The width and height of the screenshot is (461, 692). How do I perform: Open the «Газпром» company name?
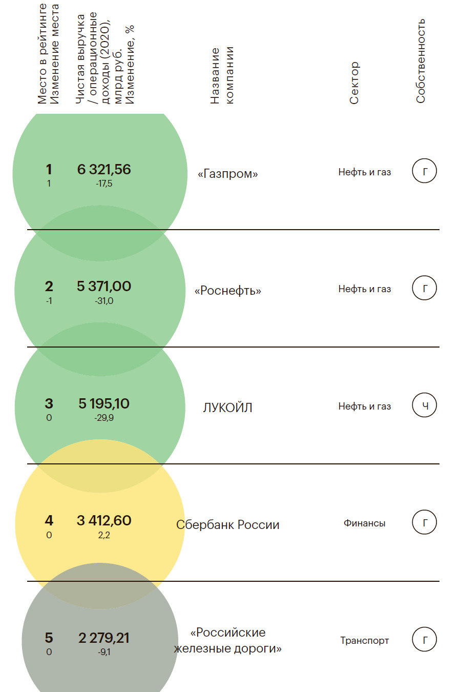click(228, 174)
